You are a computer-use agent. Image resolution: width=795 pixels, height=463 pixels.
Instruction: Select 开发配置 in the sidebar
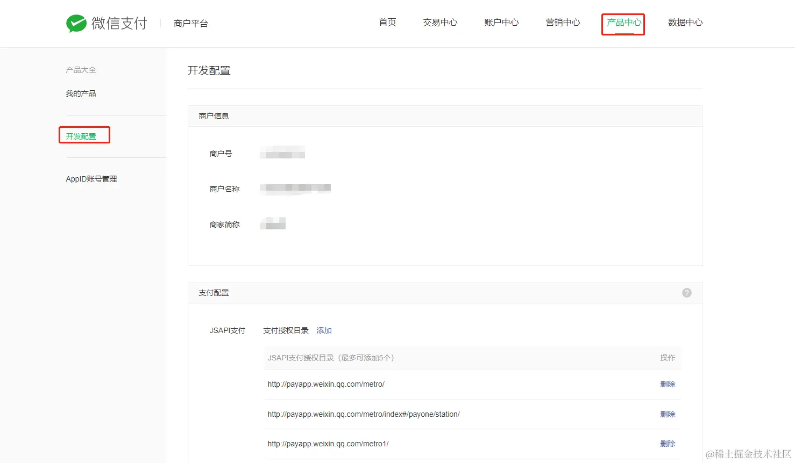click(x=81, y=136)
